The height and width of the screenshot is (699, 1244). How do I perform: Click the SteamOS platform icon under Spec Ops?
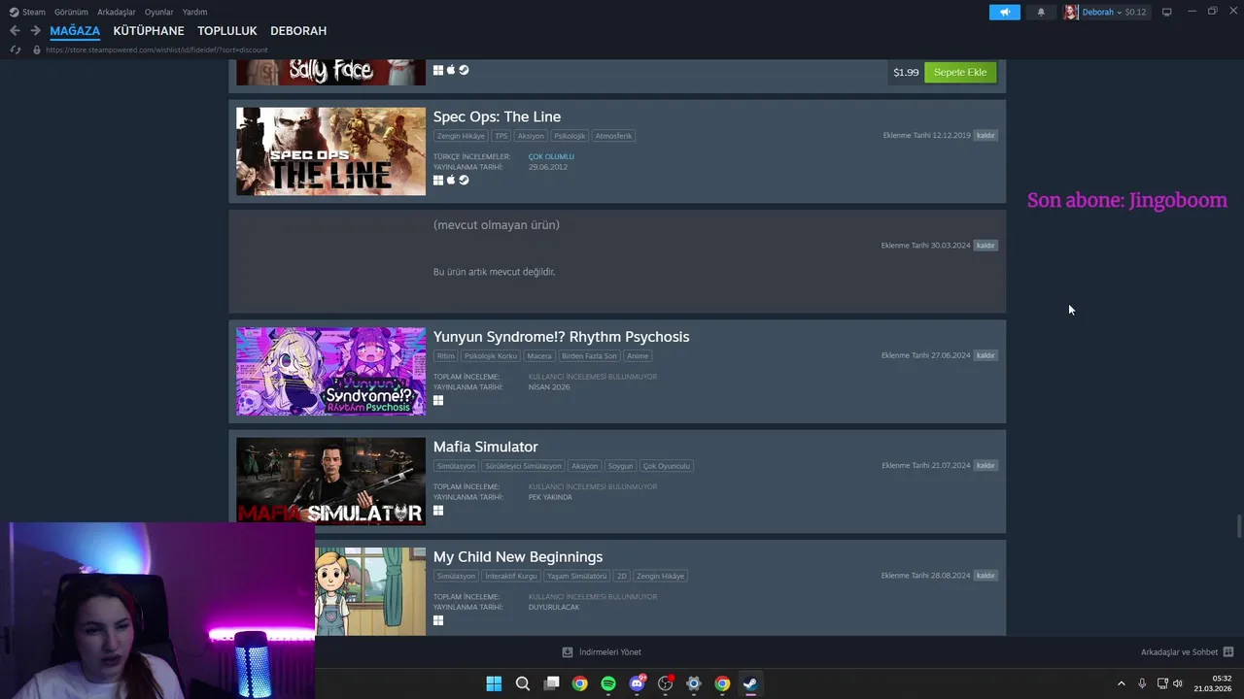(x=464, y=180)
